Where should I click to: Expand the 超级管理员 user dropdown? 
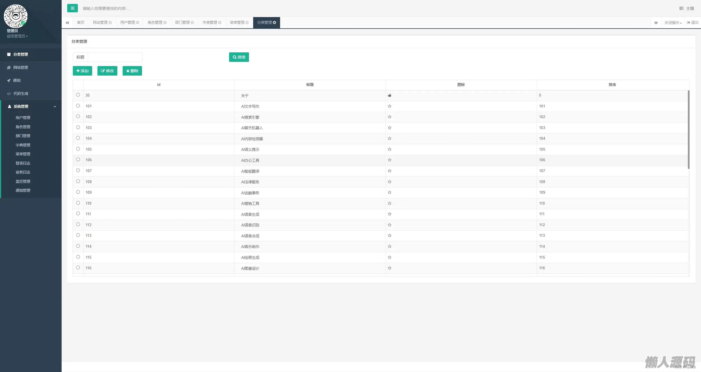click(17, 36)
